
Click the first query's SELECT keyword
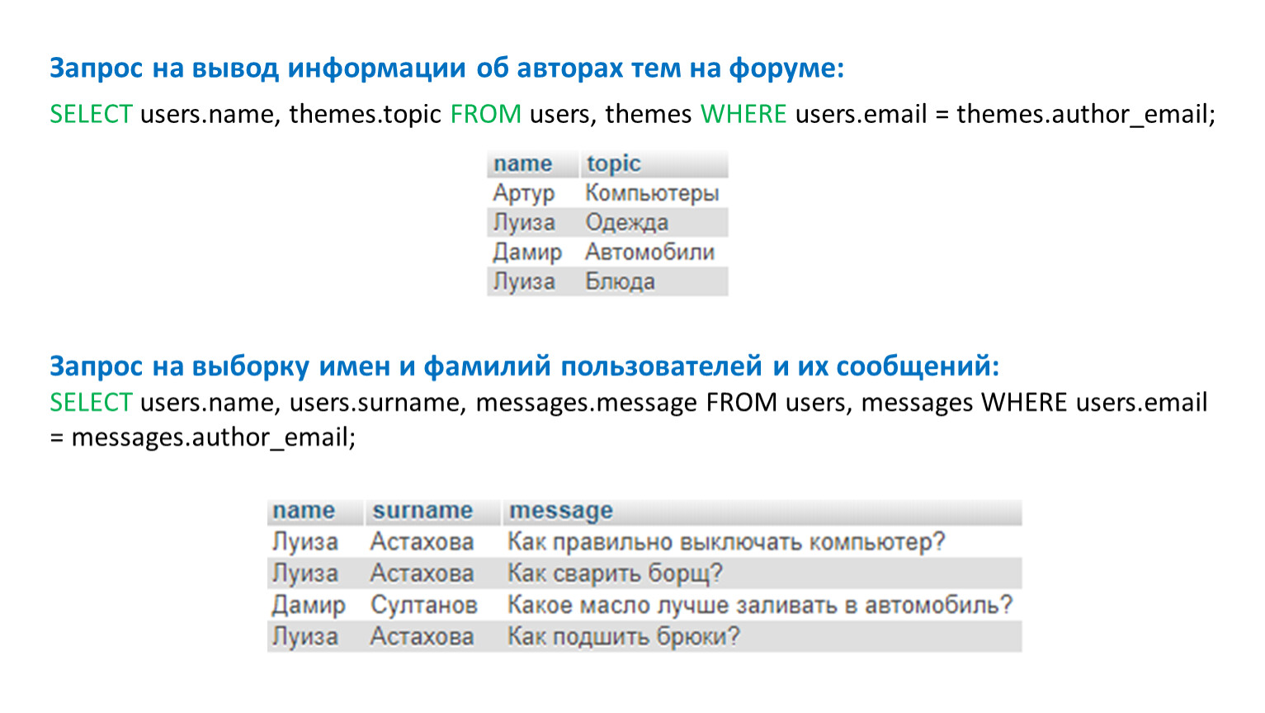[x=91, y=114]
